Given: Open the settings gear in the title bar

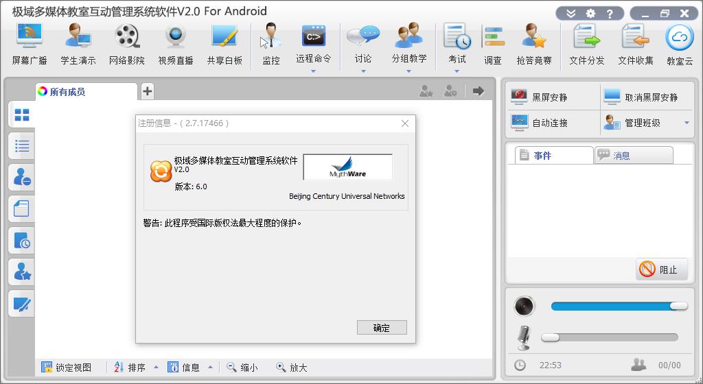Looking at the screenshot, I should (x=590, y=14).
